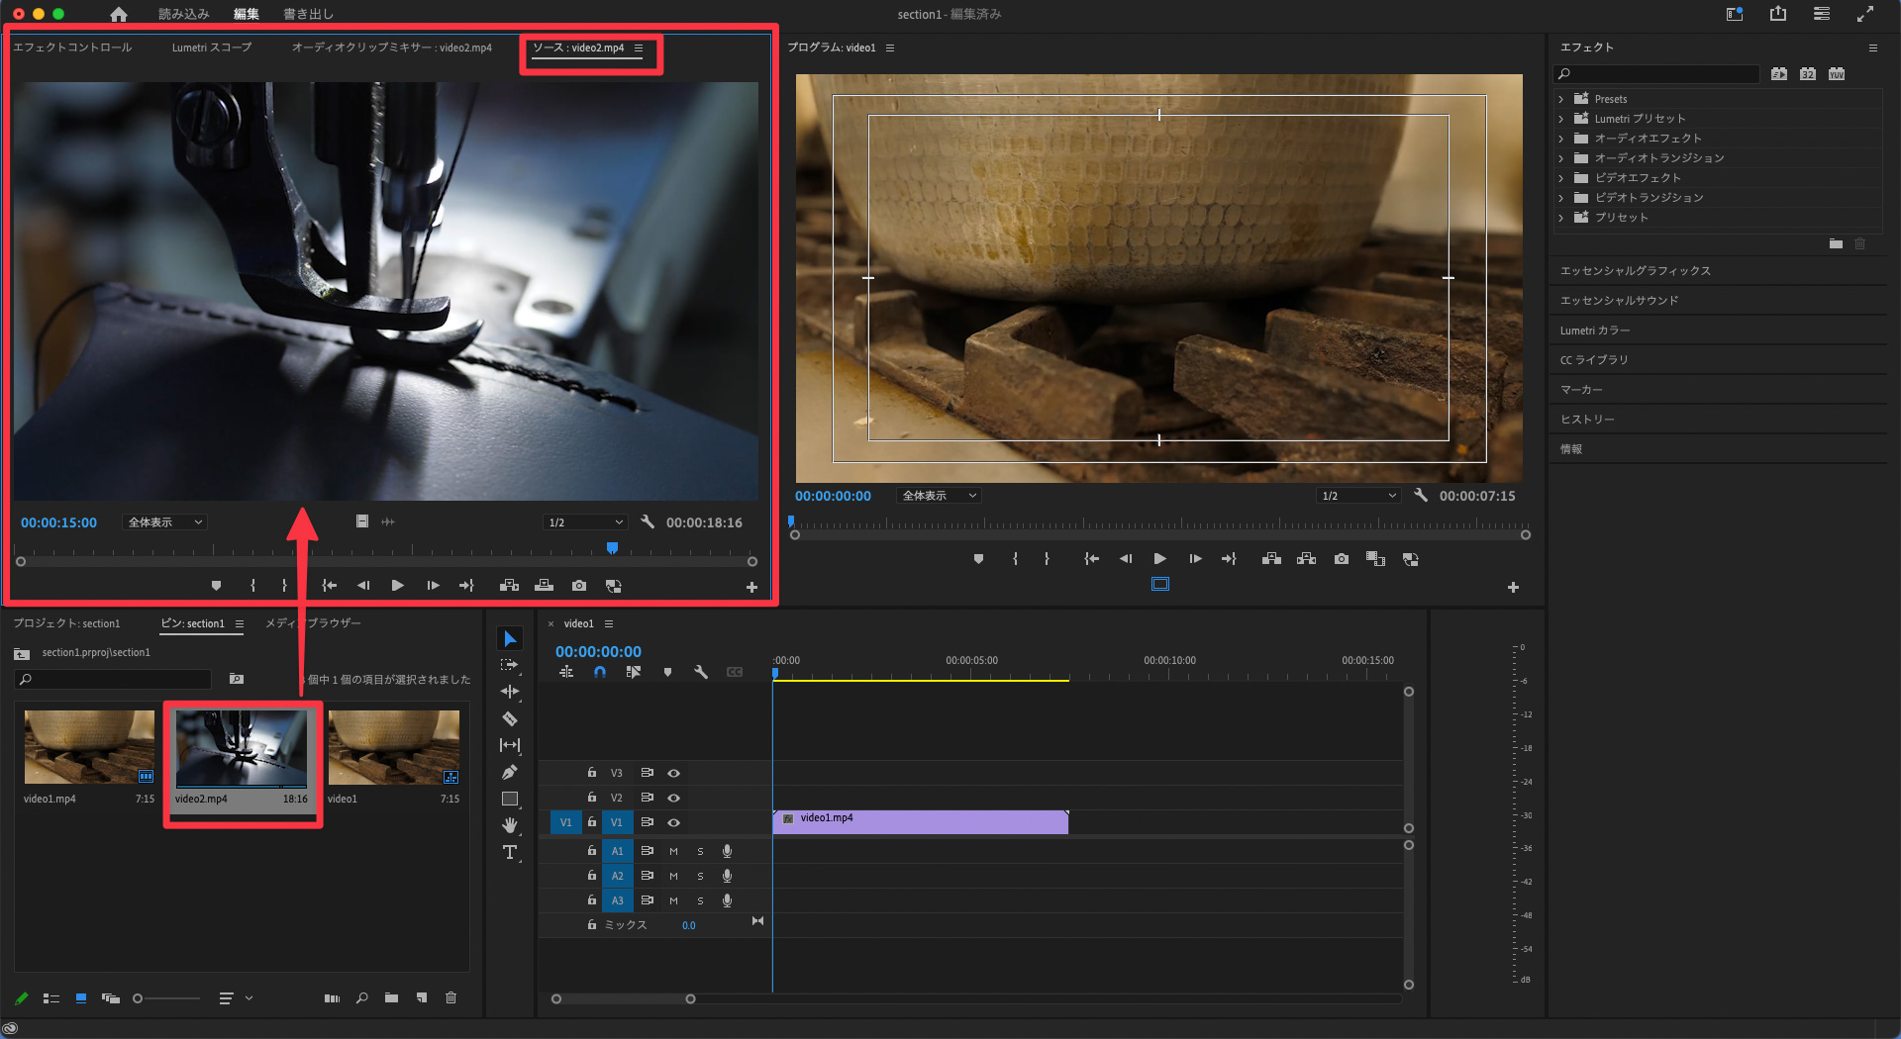Viewport: 1901px width, 1039px height.
Task: Toggle track lock on V2
Action: tap(592, 798)
